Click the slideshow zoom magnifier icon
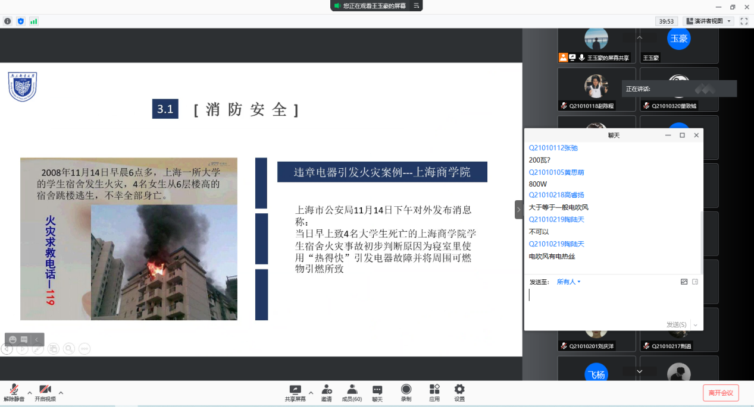Viewport: 754px width, 407px height. click(x=69, y=349)
